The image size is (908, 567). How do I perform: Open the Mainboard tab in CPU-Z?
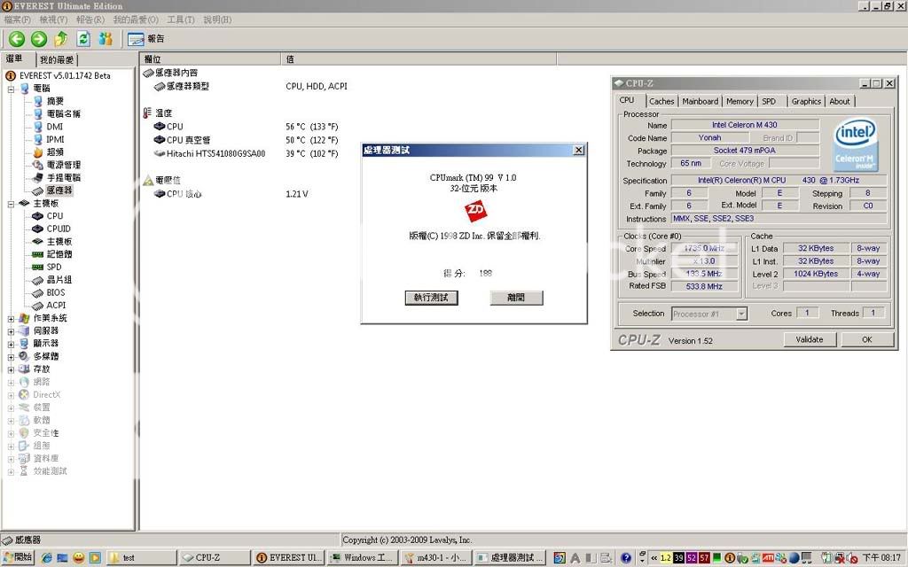click(x=701, y=101)
